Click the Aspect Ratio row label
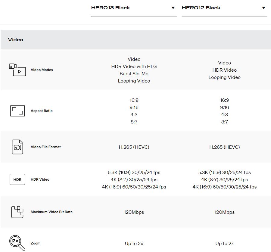Image resolution: width=271 pixels, height=252 pixels. 42,111
